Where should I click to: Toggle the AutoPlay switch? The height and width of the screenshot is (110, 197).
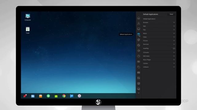click(174, 48)
